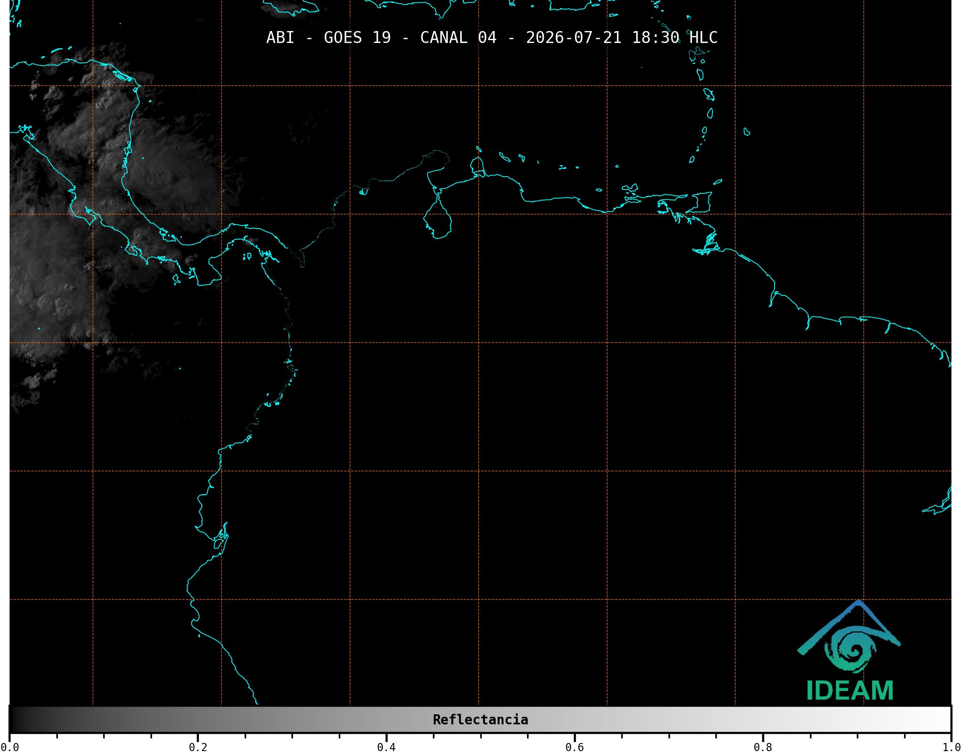The height and width of the screenshot is (753, 961).
Task: Click the 0.0 tick label on colorbar
Action: coord(10,747)
